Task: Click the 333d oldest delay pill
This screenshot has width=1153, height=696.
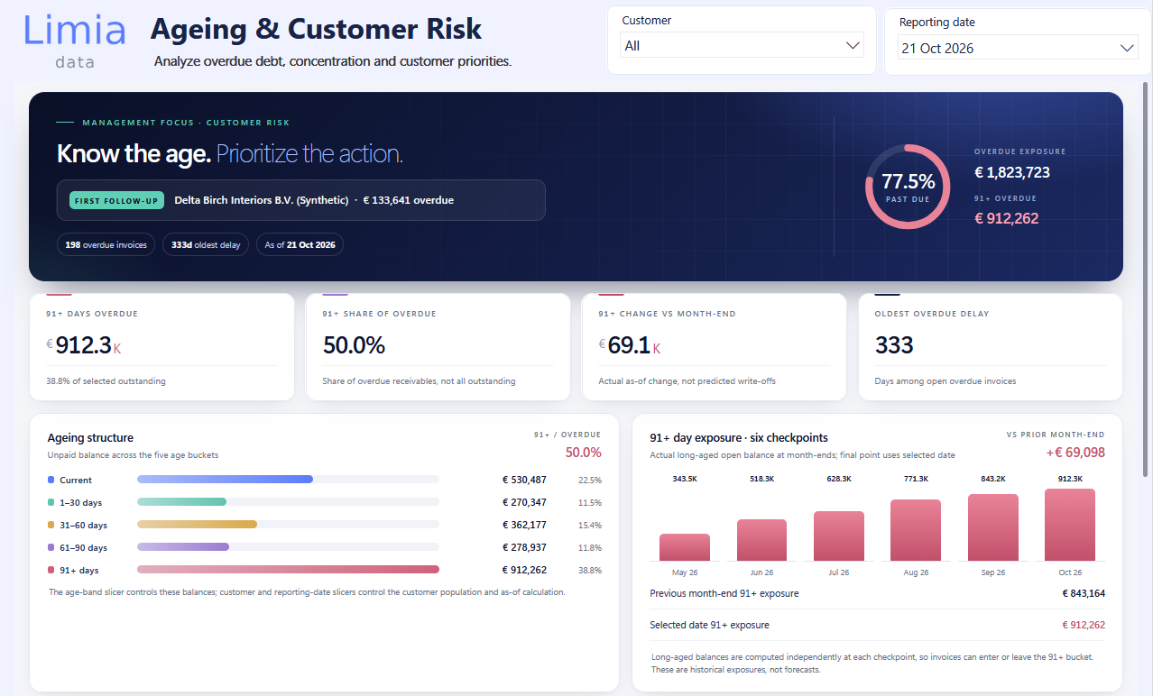Action: pos(206,244)
